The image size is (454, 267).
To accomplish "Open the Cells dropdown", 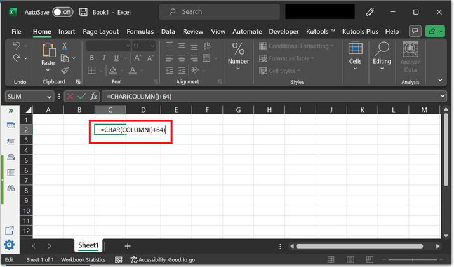I will pyautogui.click(x=355, y=57).
